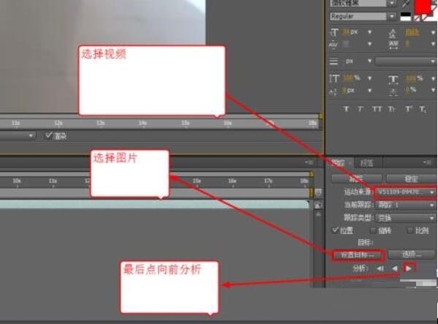
Task: Open the red fill color swatch
Action: click(x=422, y=7)
